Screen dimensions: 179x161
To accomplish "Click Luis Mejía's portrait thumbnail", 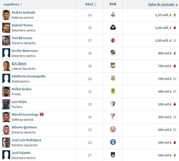I will coord(6,104).
